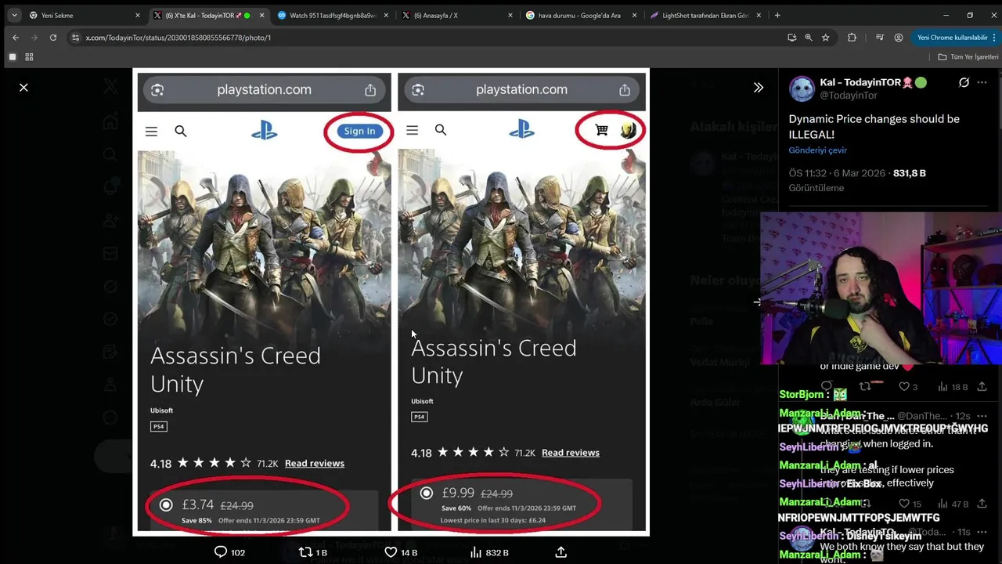Collapse the side panel with double chevron
The width and height of the screenshot is (1002, 564).
point(758,88)
